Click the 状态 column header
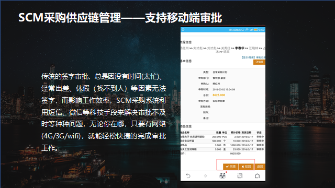Screen dimensions: 335x188 click(259, 133)
